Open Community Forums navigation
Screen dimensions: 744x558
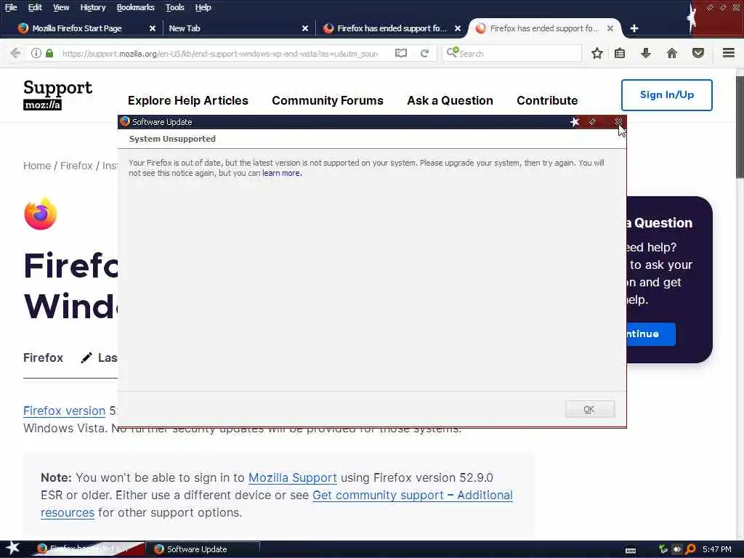pyautogui.click(x=328, y=100)
